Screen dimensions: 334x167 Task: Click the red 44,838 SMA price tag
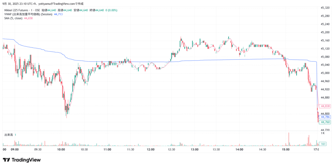326,106
